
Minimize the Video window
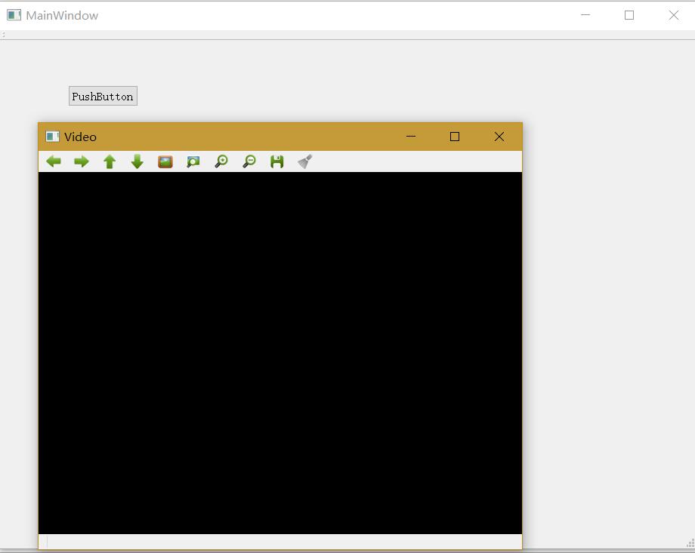pyautogui.click(x=411, y=137)
